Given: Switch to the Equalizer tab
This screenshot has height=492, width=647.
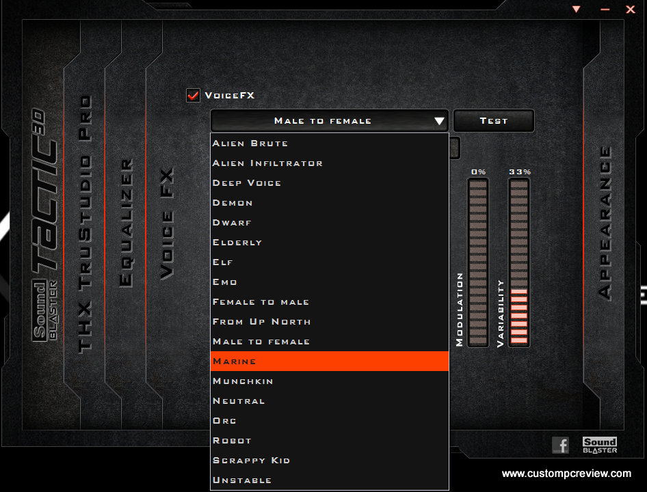Looking at the screenshot, I should click(126, 223).
